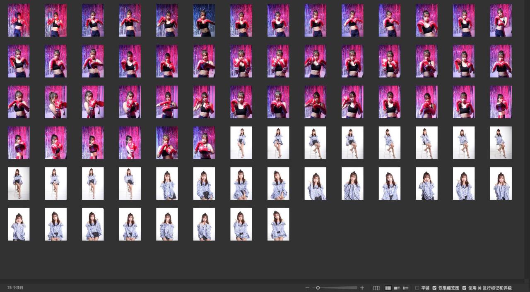Screen dimensions: 530x292
Task: Select the final thumbnail in the last row
Action: coord(278,224)
